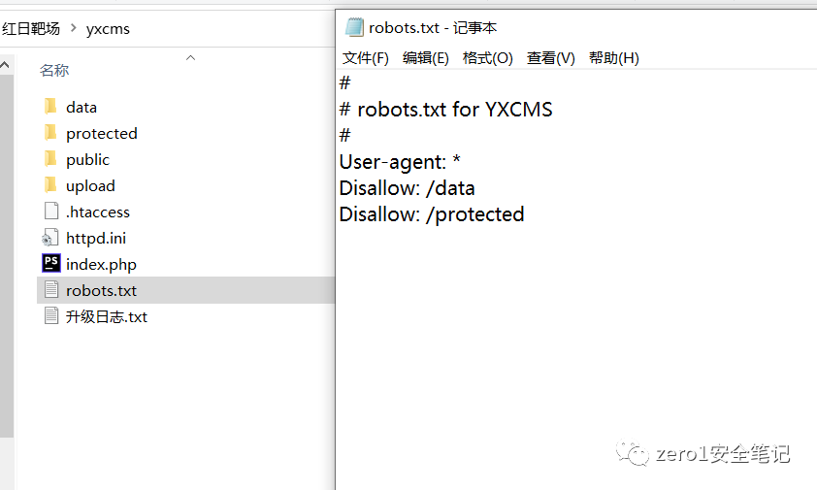
Task: Open the 编辑(E) menu
Action: [x=426, y=58]
